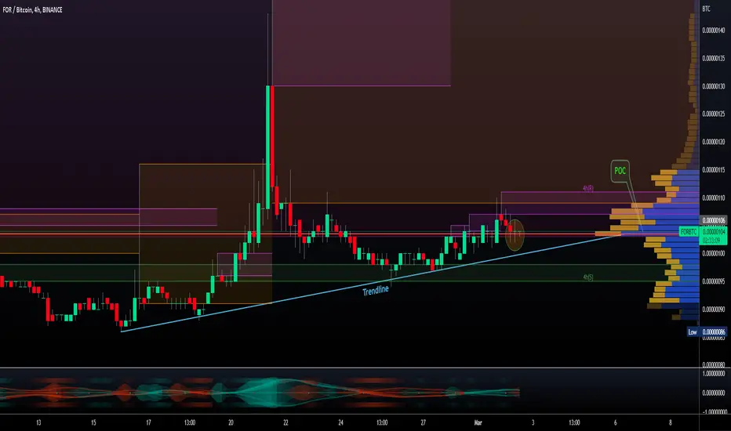Viewport: 731px width, 431px height.
Task: Click the 0.00000090 price axis label
Action: pyautogui.click(x=714, y=309)
